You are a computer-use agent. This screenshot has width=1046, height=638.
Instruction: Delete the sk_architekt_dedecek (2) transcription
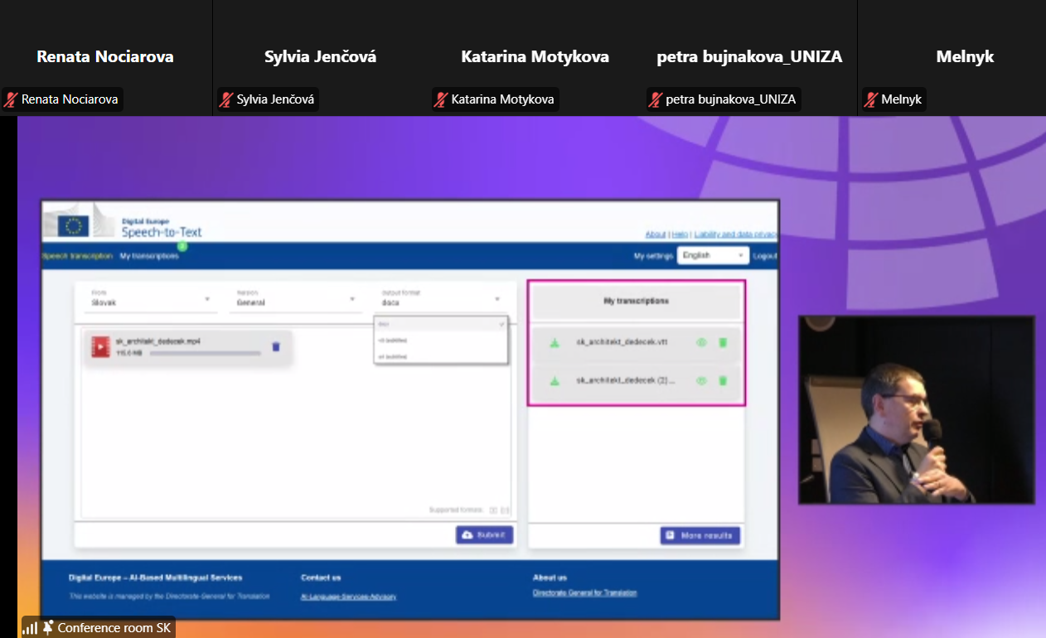coord(723,381)
